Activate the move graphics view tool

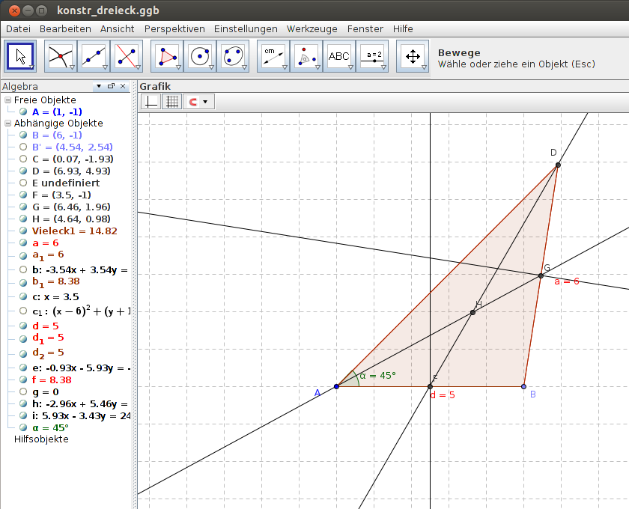click(x=413, y=55)
